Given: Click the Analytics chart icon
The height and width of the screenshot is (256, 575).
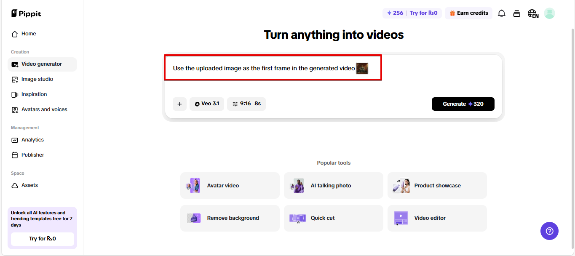Looking at the screenshot, I should 15,140.
